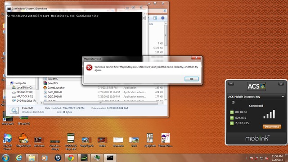Select the Baller desktop image
The height and width of the screenshot is (162, 288).
tap(102, 142)
